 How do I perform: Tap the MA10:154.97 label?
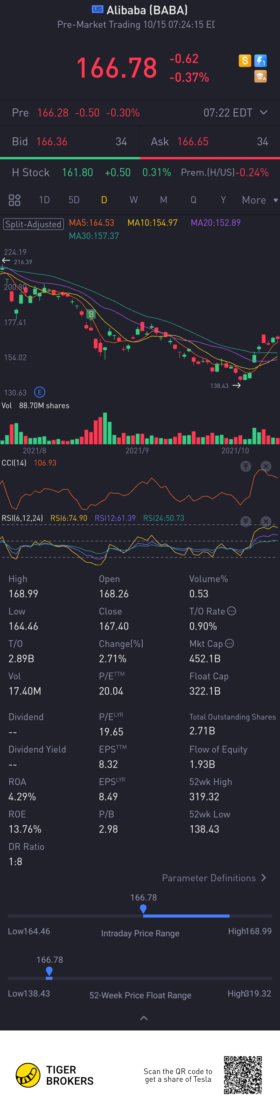pyautogui.click(x=152, y=223)
